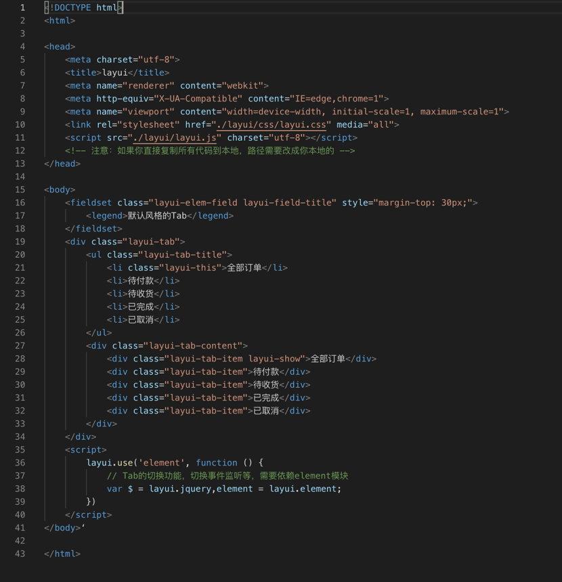The image size is (562, 582).
Task: Click the var $ = layui.jquery line
Action: [224, 489]
